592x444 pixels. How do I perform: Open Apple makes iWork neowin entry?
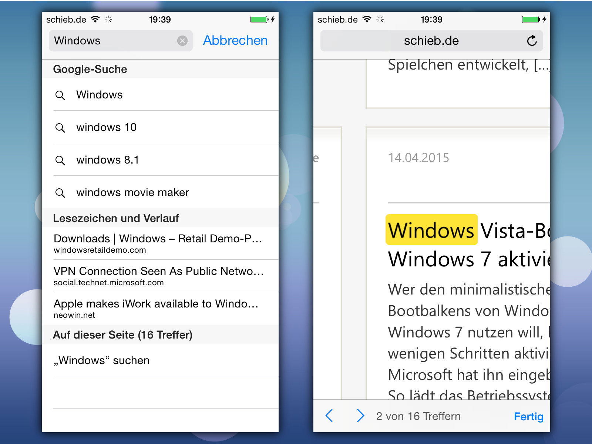point(160,309)
